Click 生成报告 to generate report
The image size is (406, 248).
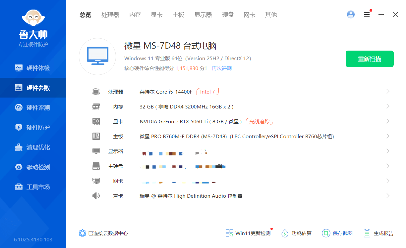(x=378, y=233)
